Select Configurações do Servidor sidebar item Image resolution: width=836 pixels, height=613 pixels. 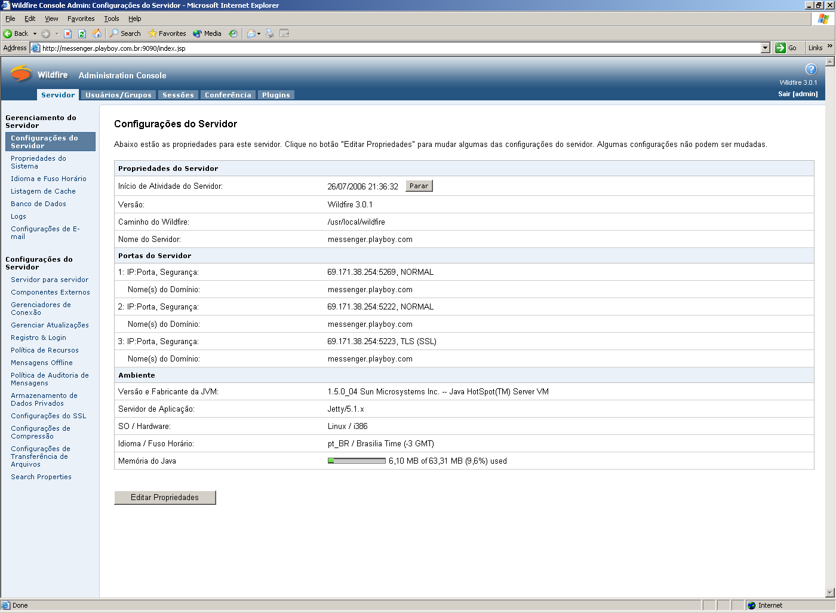[x=50, y=142]
